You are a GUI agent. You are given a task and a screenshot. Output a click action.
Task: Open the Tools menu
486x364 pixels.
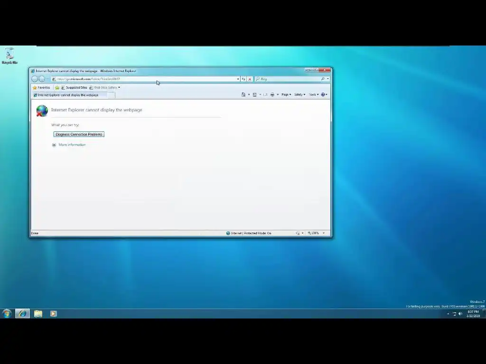click(x=314, y=95)
